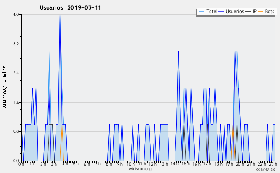
Task: Click the 'wikiscan.org' label below the chart
Action: 140,169
